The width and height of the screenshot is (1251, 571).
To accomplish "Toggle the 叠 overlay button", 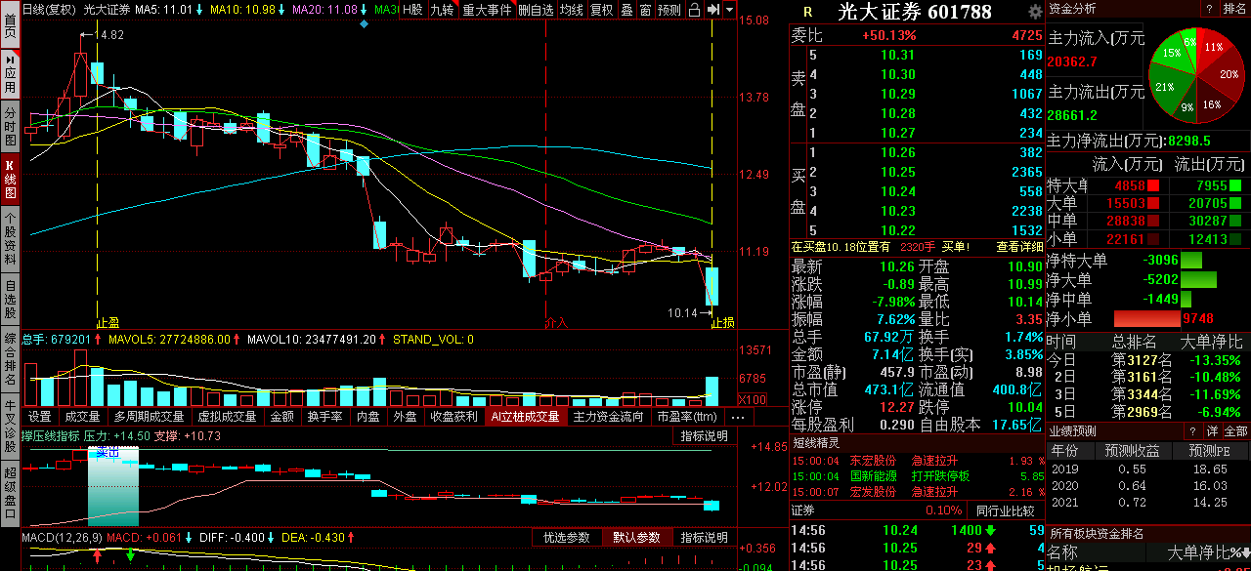I will [627, 10].
